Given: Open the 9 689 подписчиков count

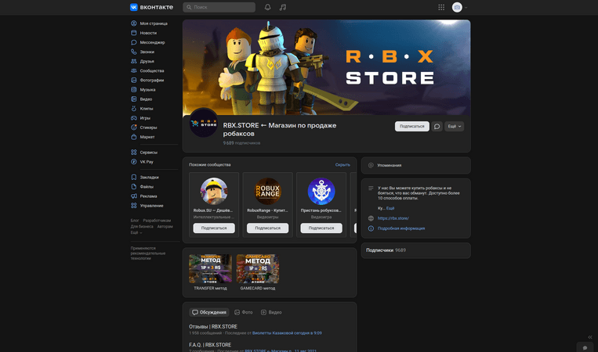Looking at the screenshot, I should tap(242, 143).
